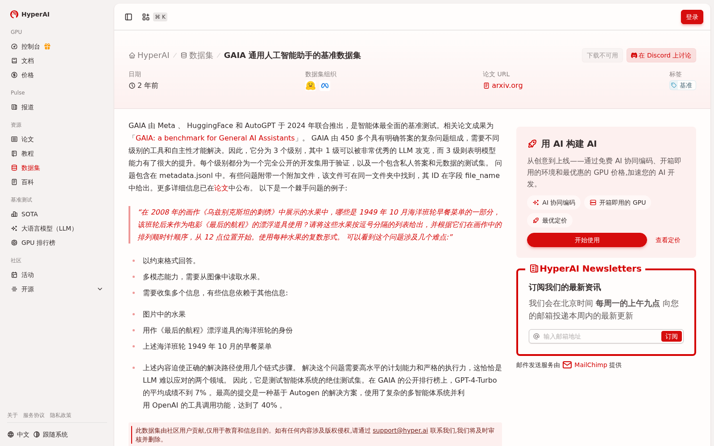Click 在 Discord 上讨论 button
This screenshot has height=446, width=714.
(x=661, y=55)
